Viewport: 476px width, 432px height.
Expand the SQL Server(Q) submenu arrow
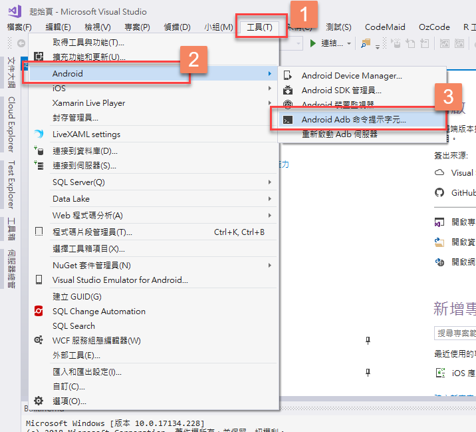click(269, 182)
